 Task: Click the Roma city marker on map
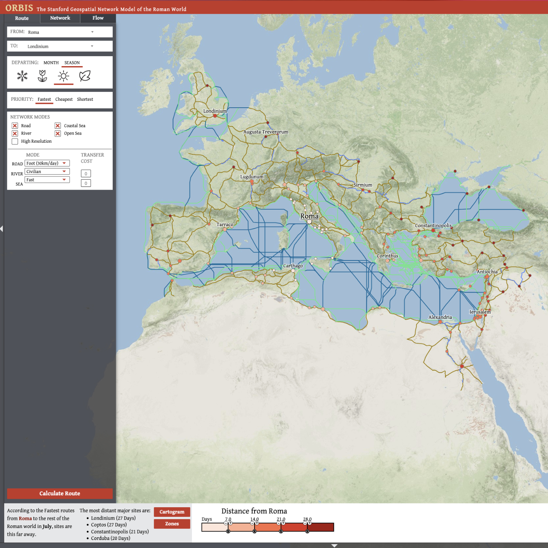(x=309, y=222)
